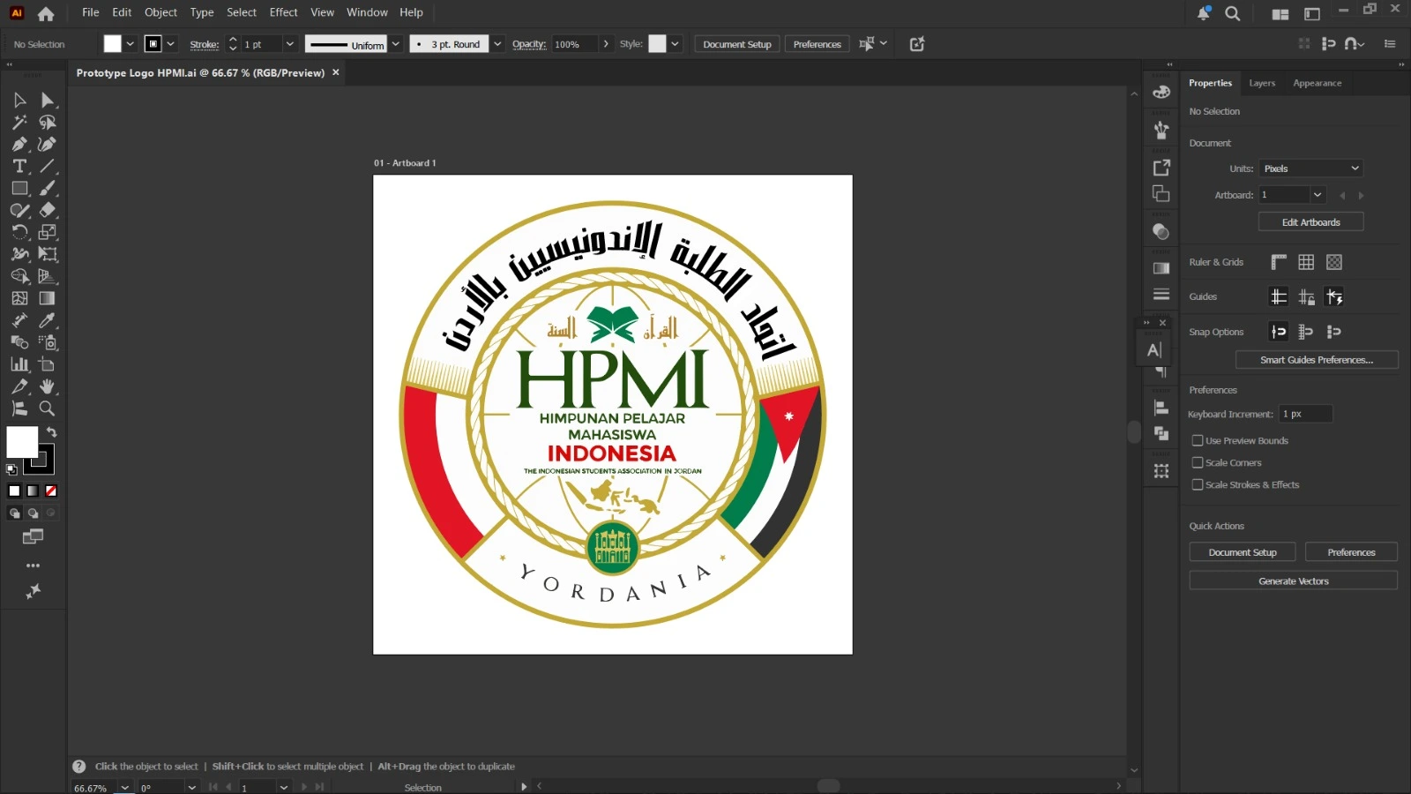Pick the Rectangle tool
The width and height of the screenshot is (1411, 794).
[x=19, y=188]
